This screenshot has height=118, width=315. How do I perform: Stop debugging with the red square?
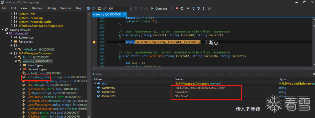(177, 8)
